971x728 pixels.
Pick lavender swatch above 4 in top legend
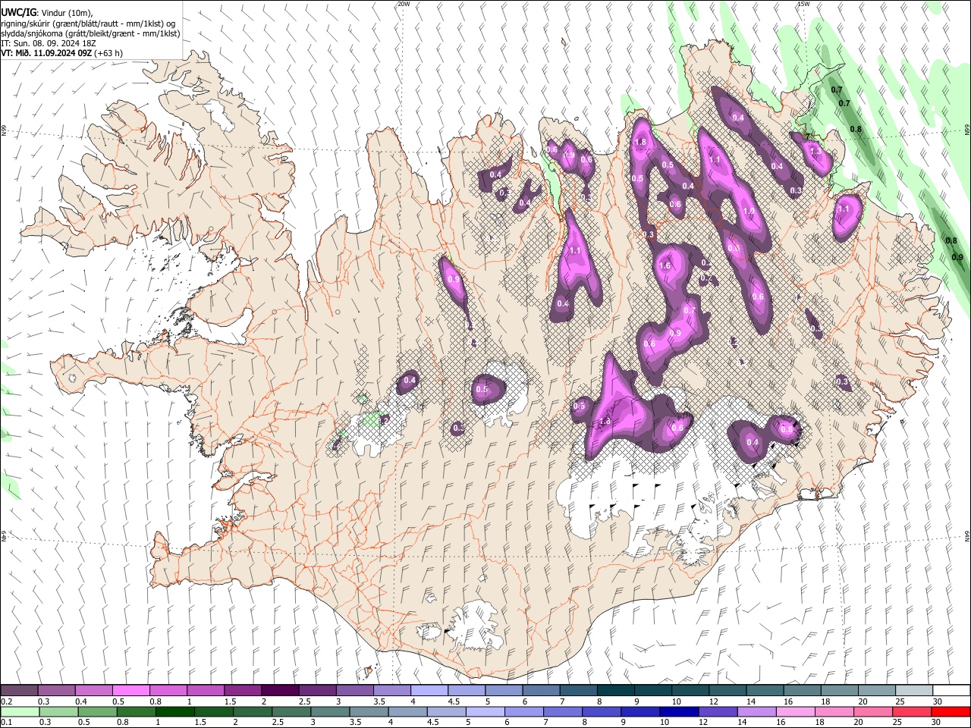[429, 691]
